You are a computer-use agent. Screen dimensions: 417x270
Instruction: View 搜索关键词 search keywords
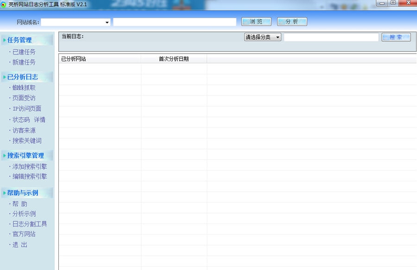click(25, 141)
